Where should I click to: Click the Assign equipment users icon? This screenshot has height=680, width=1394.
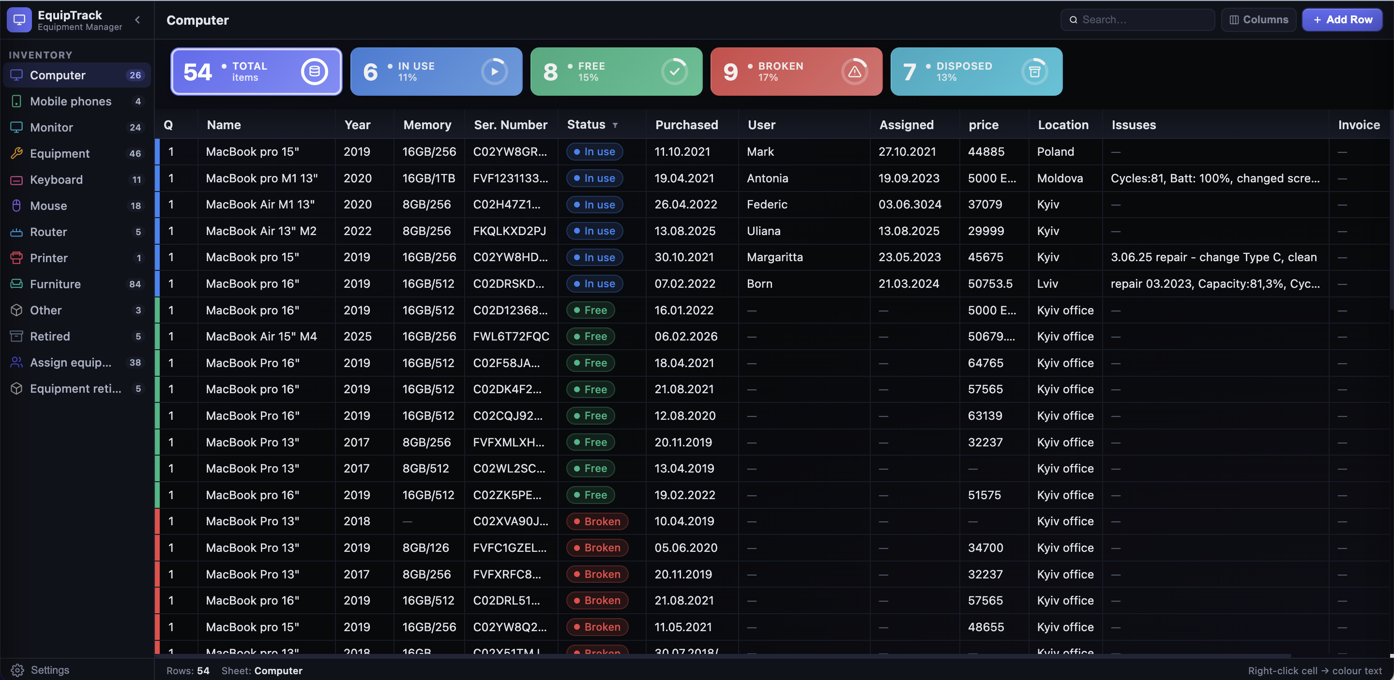coord(17,363)
